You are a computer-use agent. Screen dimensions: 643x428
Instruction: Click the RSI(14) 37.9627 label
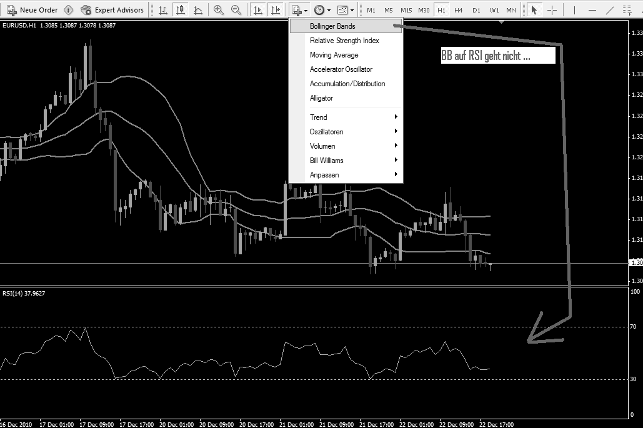24,294
